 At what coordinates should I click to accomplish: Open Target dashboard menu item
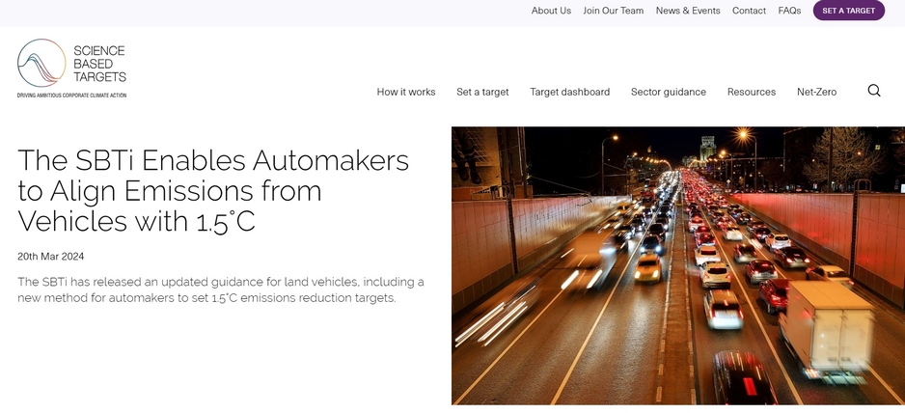click(x=569, y=92)
